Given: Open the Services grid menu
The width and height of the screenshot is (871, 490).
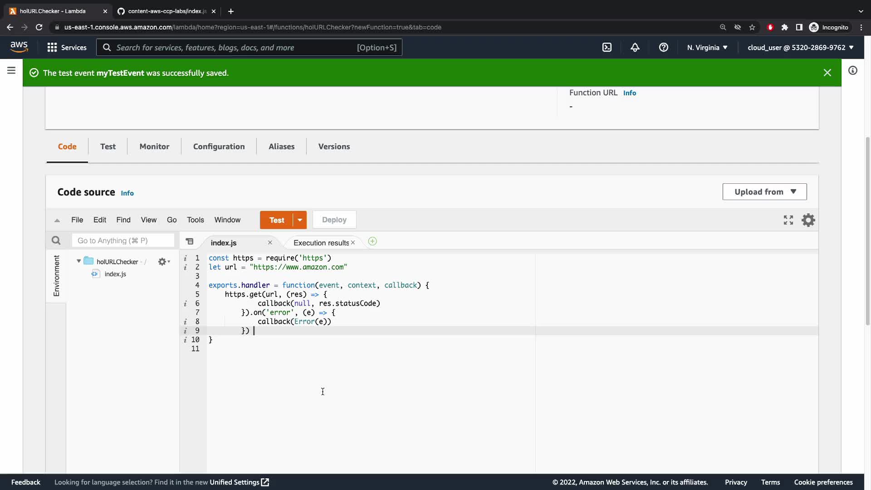Looking at the screenshot, I should 52,48.
